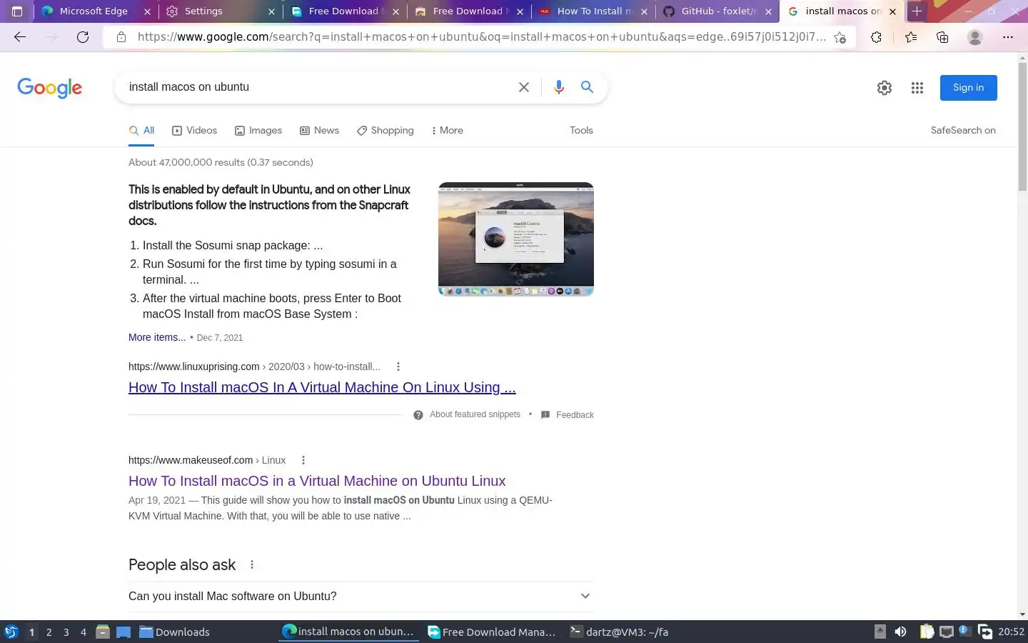Open the More search filters dropdown
Screen dimensions: 1028x643
pos(447,131)
